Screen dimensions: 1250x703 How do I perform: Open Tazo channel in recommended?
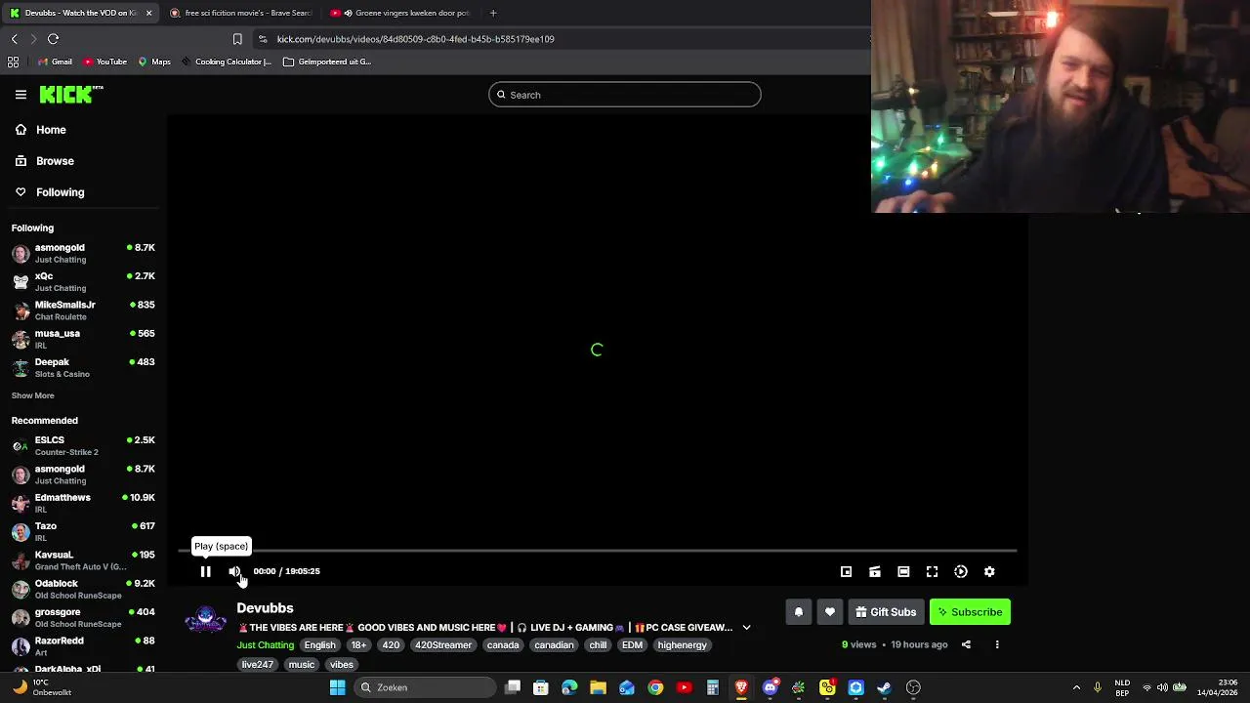pyautogui.click(x=83, y=531)
